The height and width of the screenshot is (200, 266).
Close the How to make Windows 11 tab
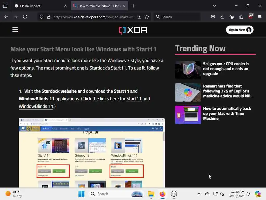tap(124, 6)
